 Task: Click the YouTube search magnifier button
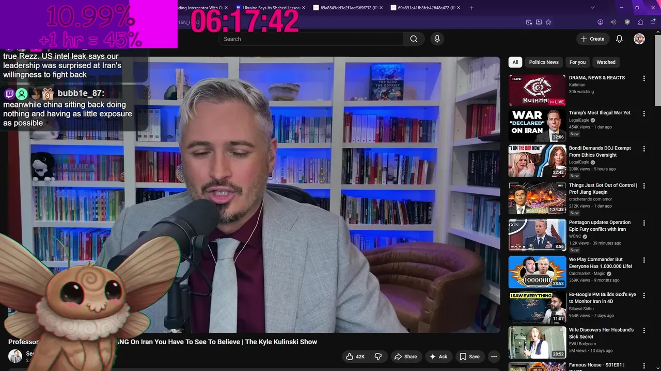pyautogui.click(x=414, y=39)
